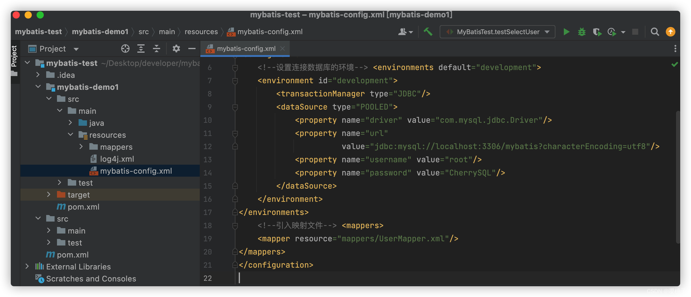Run with coverage shield icon
This screenshot has width=691, height=297.
click(597, 32)
